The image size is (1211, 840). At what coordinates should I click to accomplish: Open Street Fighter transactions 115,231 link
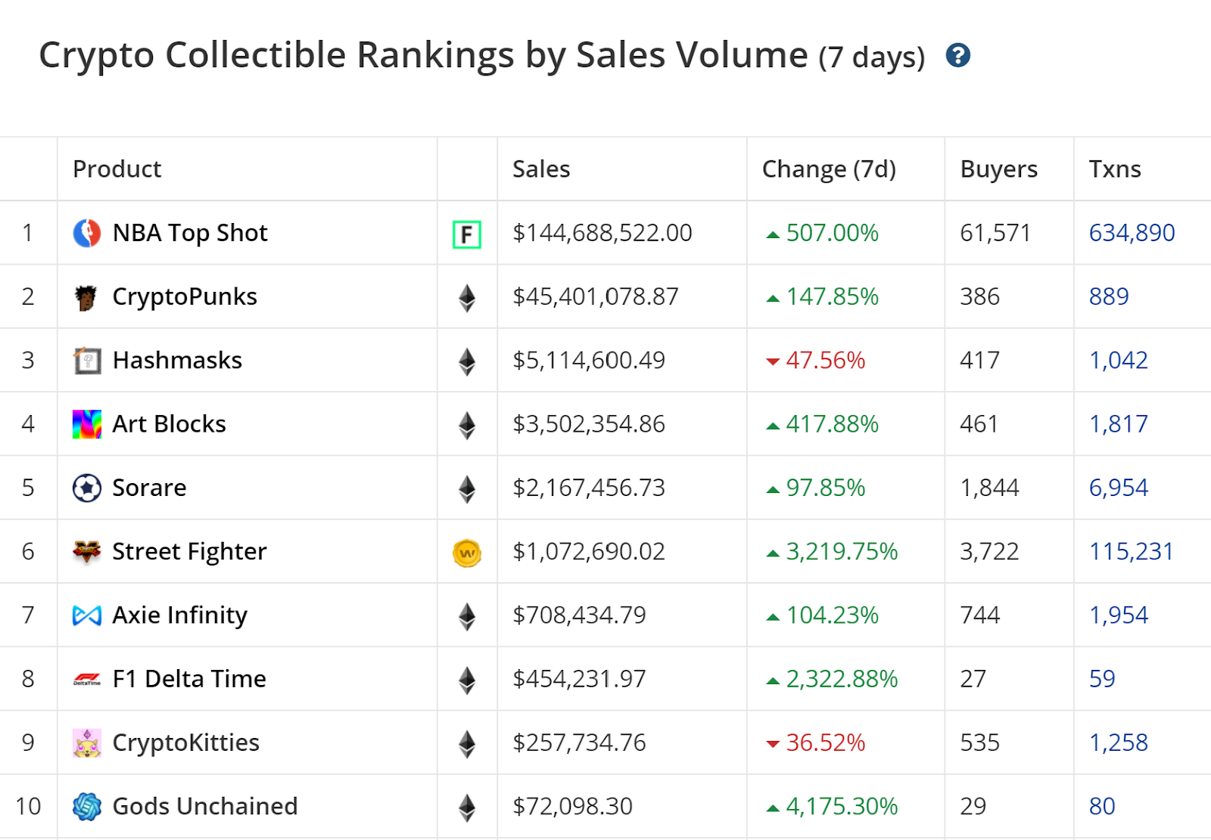(x=1131, y=551)
